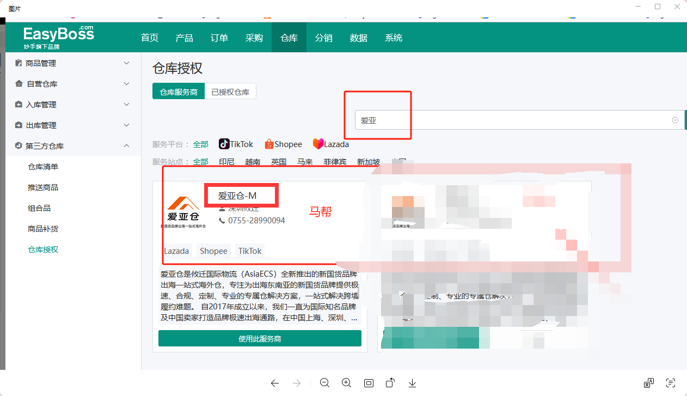Click the TikTok tag on 爱亚仓 card
The image size is (687, 396).
(x=250, y=251)
